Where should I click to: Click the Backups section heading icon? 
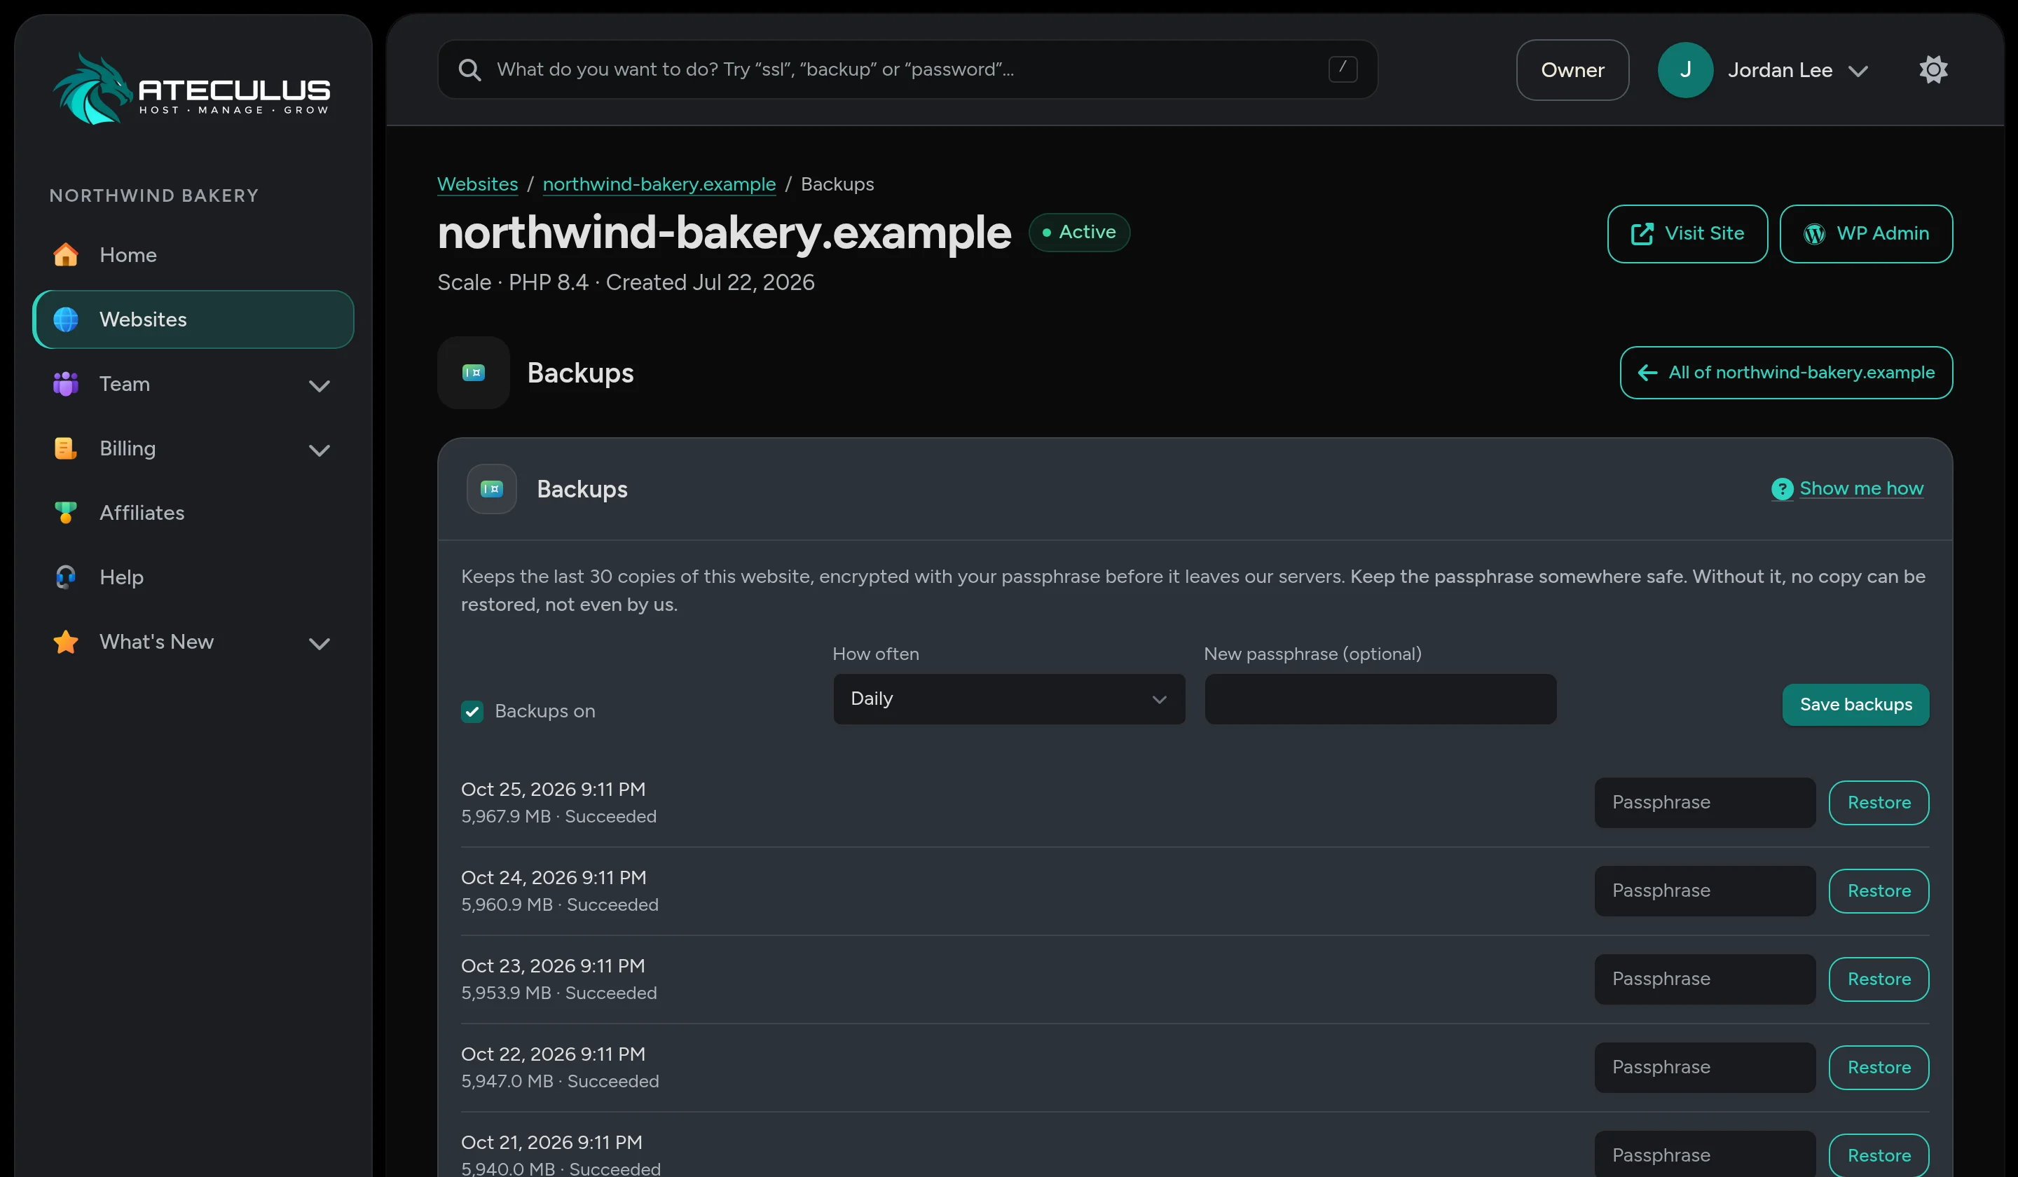[473, 372]
